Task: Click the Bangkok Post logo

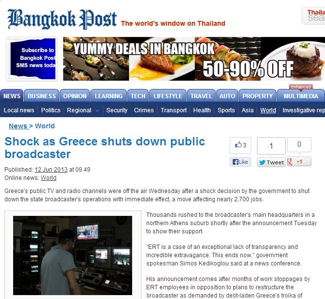Action: pos(62,19)
